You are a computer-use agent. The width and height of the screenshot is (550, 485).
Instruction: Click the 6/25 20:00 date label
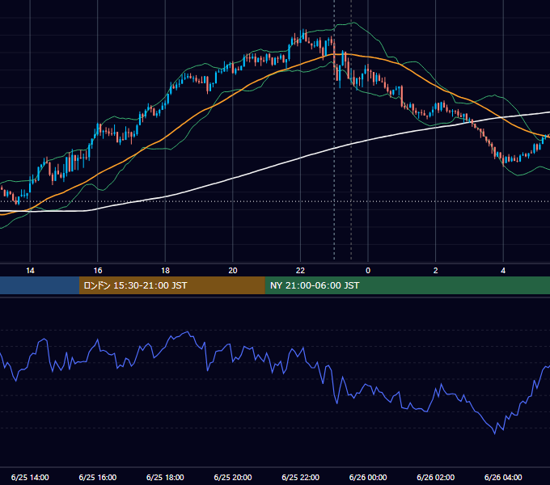point(233,477)
